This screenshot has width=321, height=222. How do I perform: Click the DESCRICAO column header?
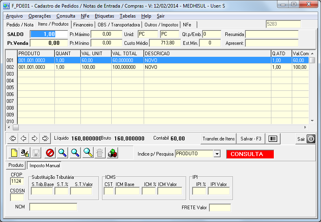coord(207,54)
